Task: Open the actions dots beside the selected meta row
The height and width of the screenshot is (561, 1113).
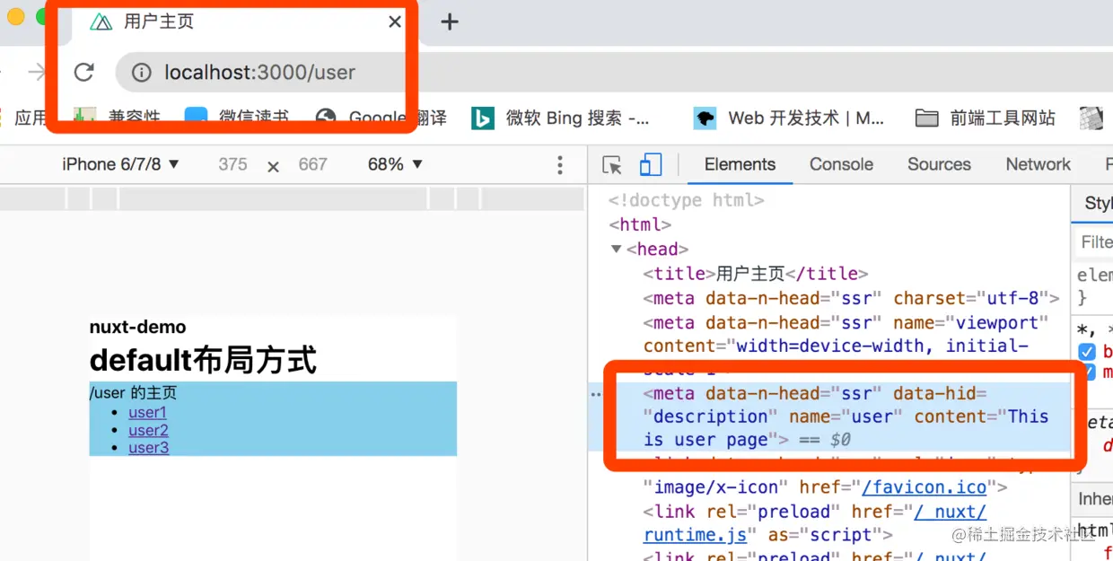Action: pyautogui.click(x=595, y=394)
